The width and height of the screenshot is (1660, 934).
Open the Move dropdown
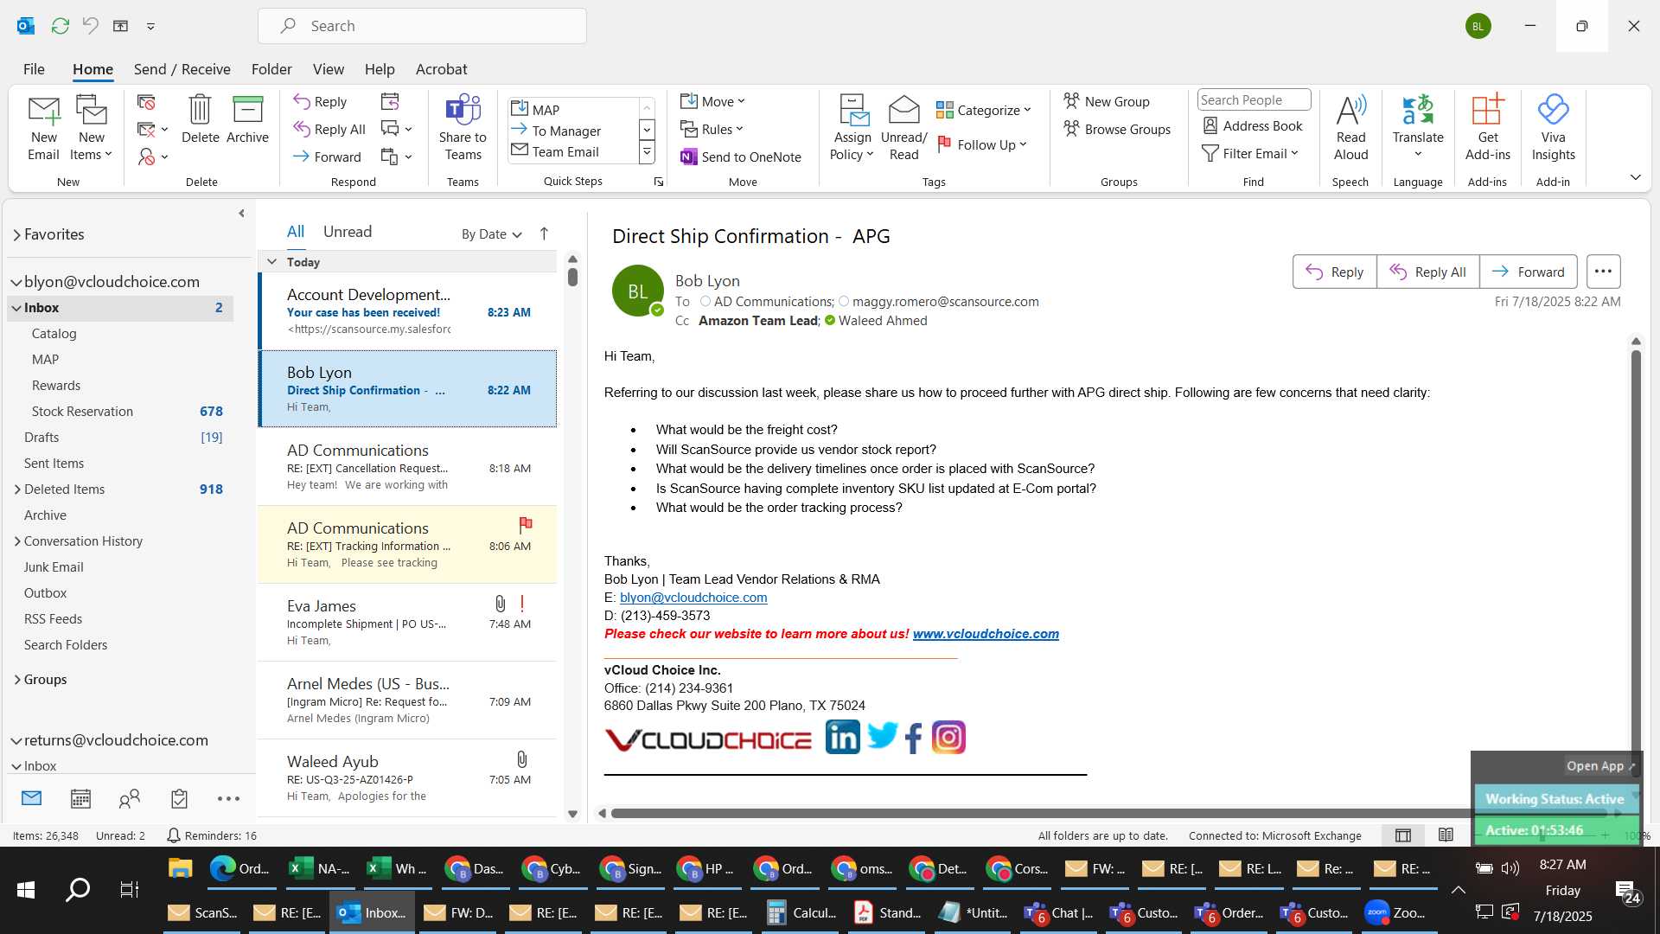[712, 101]
